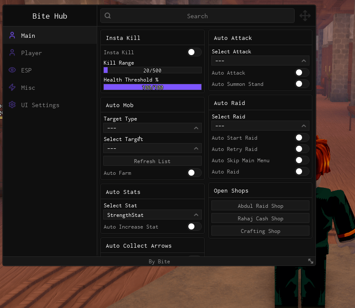Click the Player tab person icon
The height and width of the screenshot is (308, 355).
(12, 53)
